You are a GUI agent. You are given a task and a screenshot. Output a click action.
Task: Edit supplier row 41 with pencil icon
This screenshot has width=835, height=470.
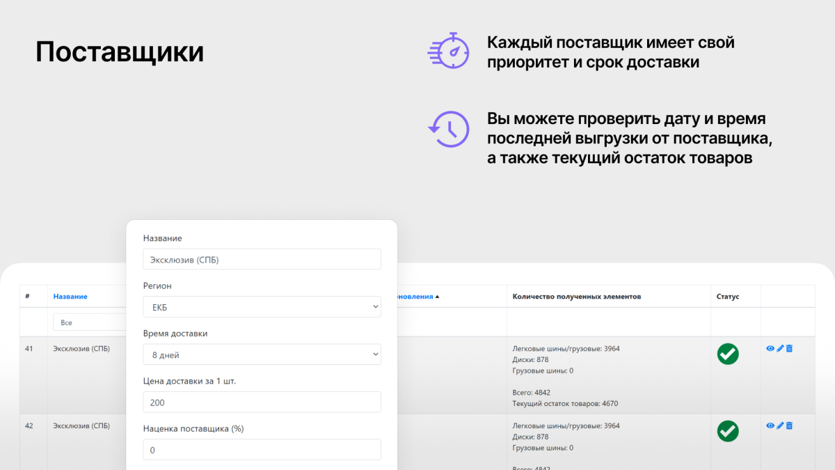780,348
